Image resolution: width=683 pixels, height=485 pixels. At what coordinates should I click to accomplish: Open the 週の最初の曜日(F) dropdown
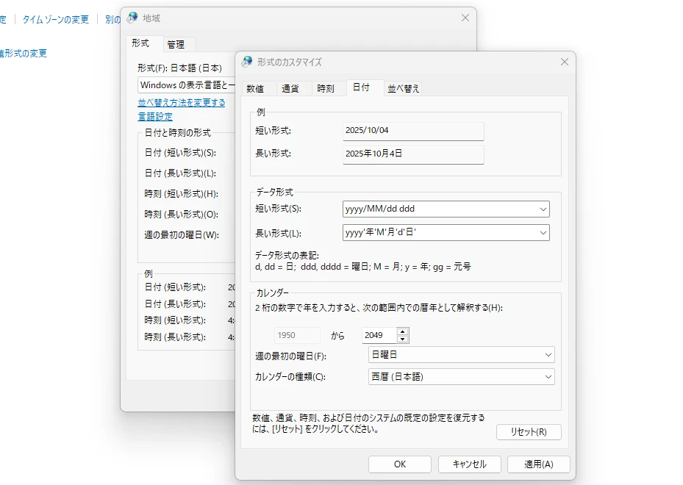[548, 355]
